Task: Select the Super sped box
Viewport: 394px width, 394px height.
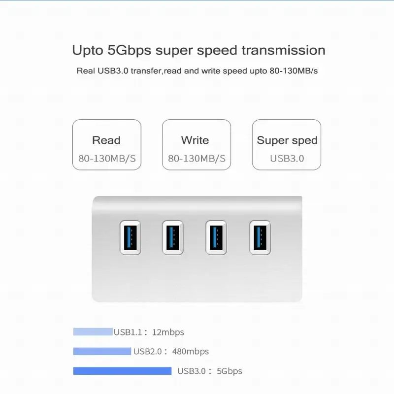Action: (287, 145)
